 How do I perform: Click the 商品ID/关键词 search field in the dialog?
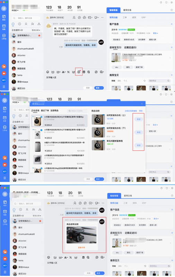[x=77, y=111]
